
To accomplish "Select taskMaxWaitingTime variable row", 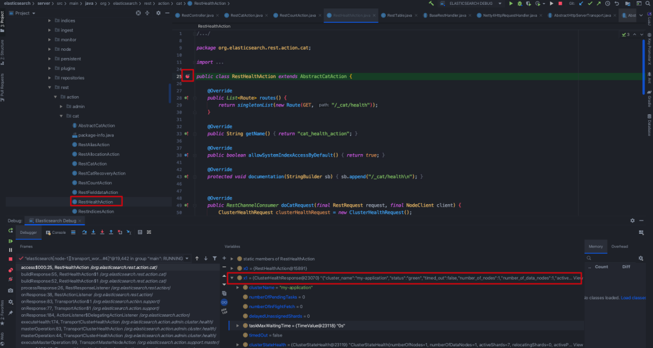I will click(x=406, y=326).
